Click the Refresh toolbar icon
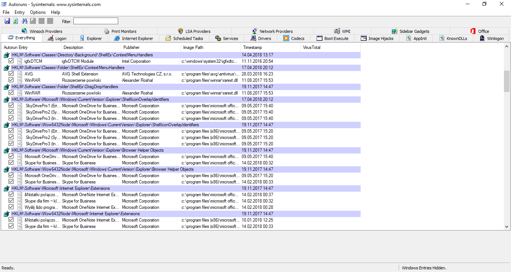 point(16,21)
